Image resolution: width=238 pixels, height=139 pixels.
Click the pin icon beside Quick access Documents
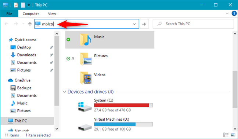point(51,63)
